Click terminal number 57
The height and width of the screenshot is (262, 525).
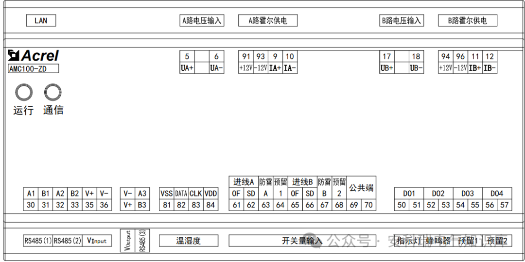(x=505, y=205)
